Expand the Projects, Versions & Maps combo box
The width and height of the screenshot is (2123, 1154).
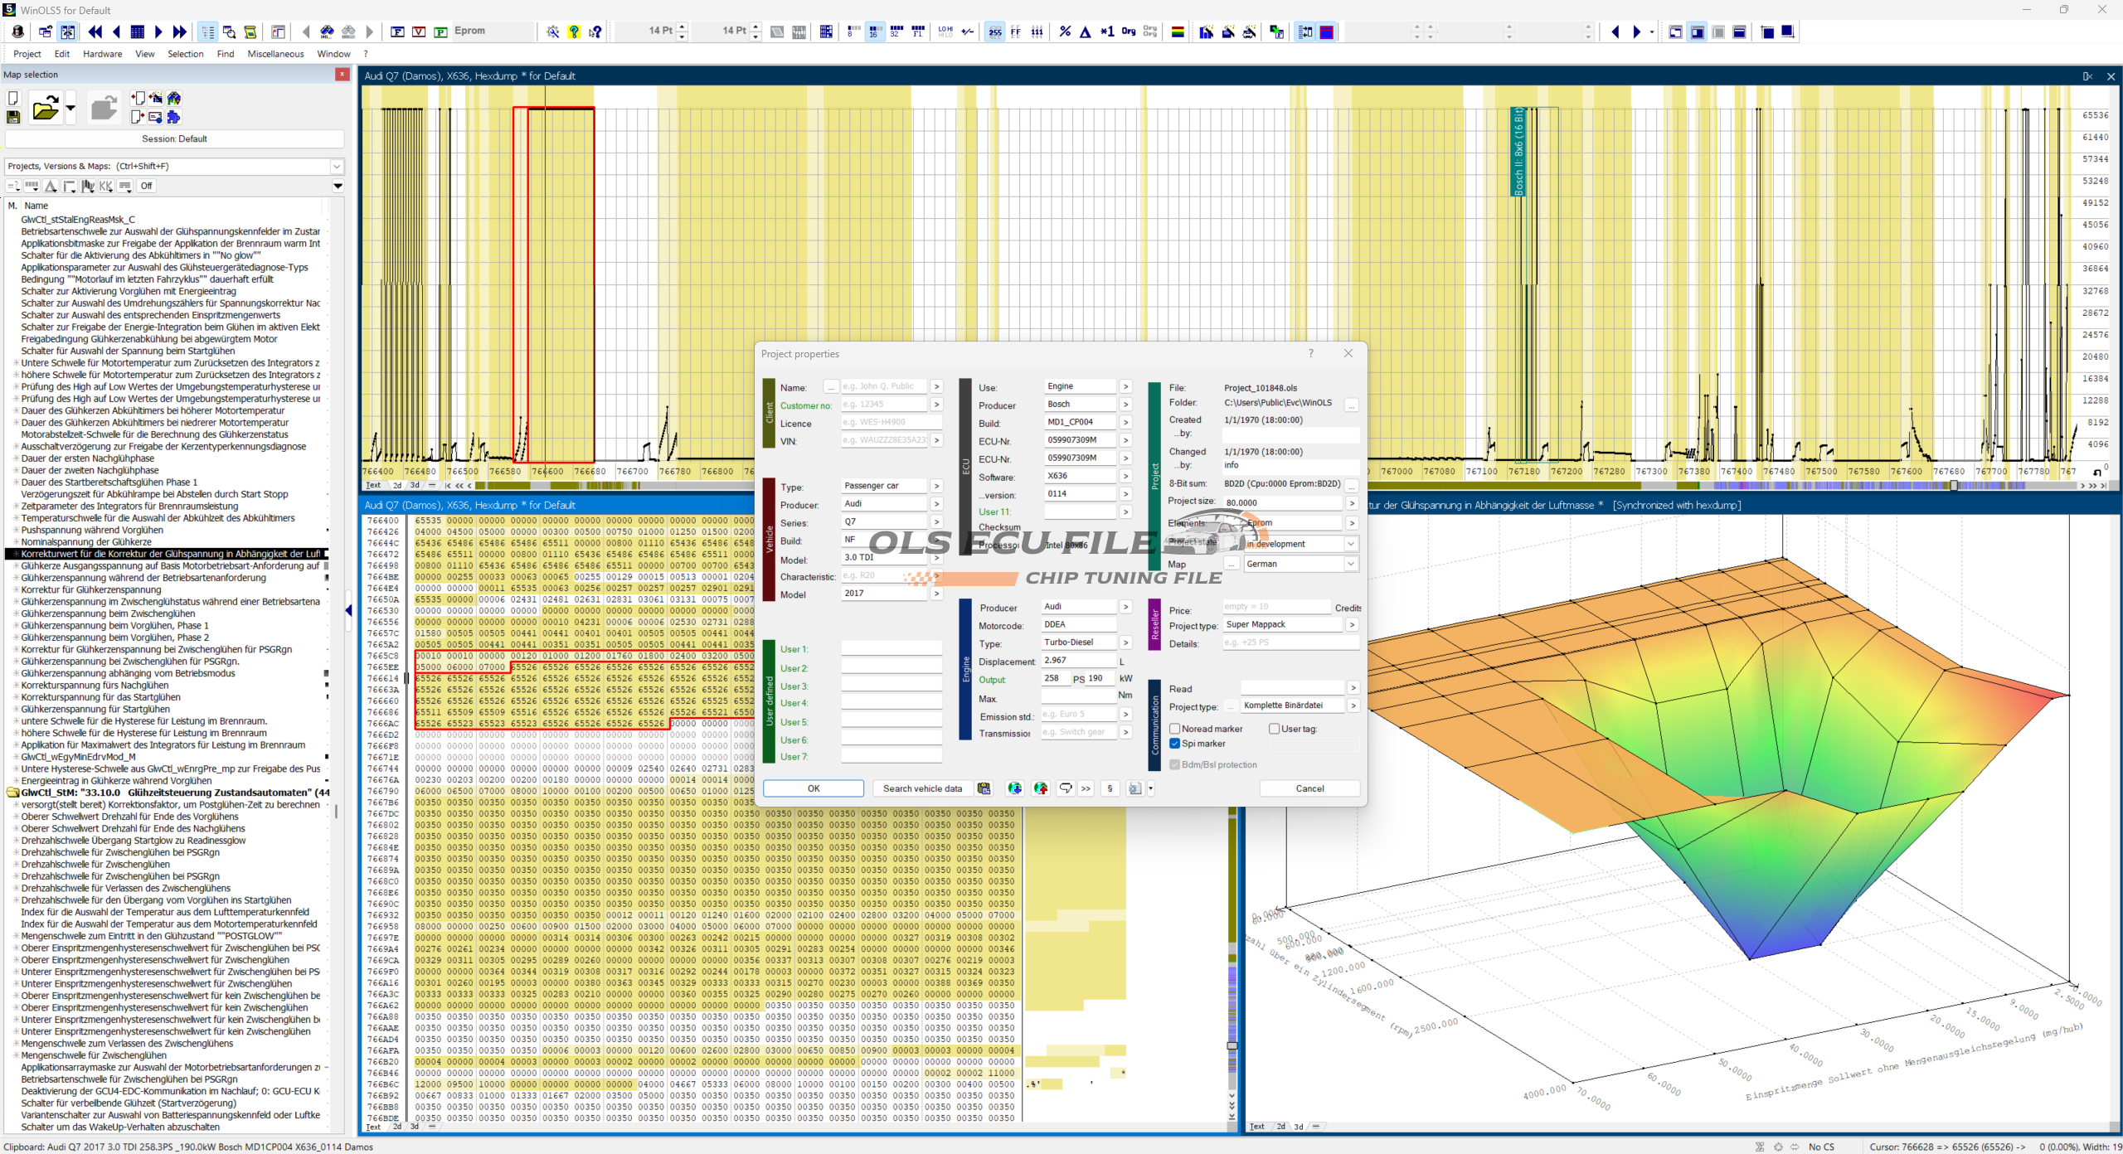[x=337, y=166]
